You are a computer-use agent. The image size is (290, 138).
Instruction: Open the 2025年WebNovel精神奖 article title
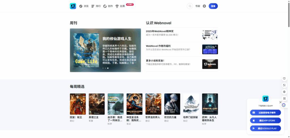(160, 31)
